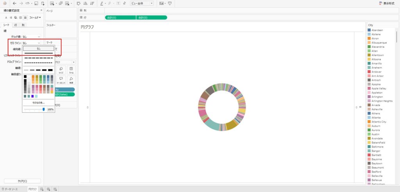Open the フィールド dropdown menu
Image resolution: width=400 pixels, height=192 pixels.
pyautogui.click(x=35, y=18)
